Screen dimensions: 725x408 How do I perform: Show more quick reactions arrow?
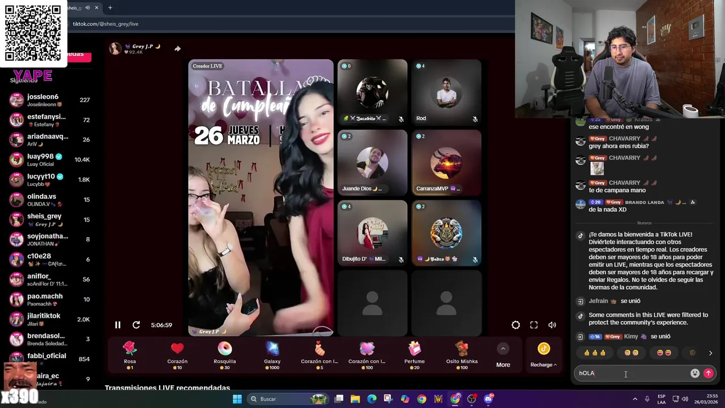[x=710, y=353]
